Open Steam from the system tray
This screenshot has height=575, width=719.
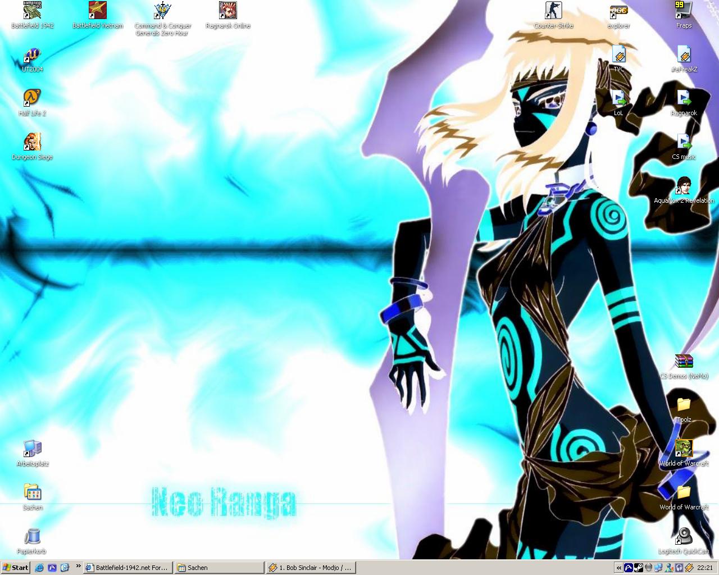click(639, 568)
